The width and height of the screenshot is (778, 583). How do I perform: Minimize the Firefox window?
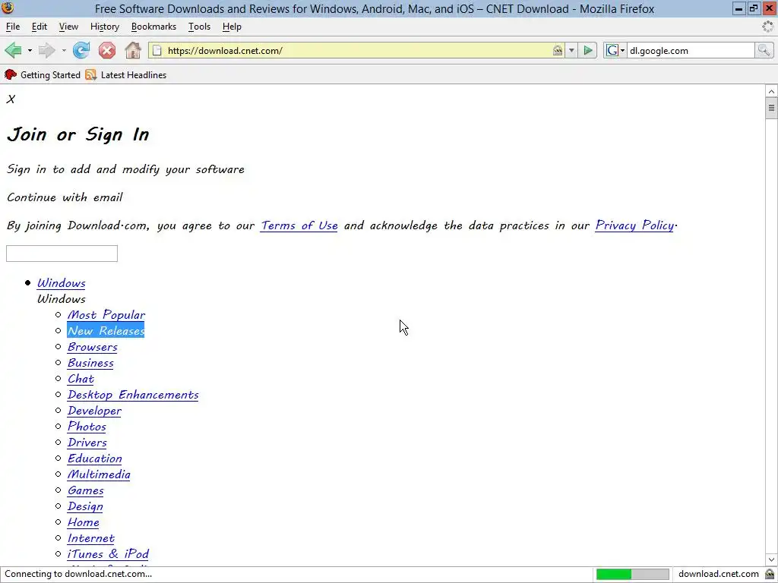pyautogui.click(x=738, y=8)
